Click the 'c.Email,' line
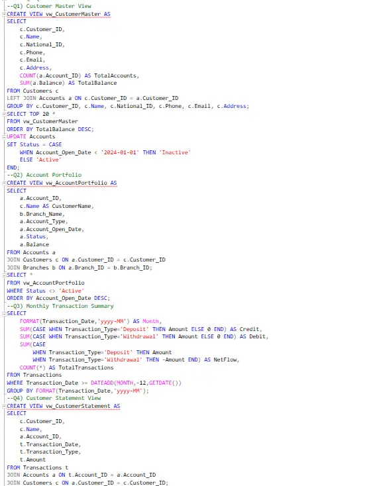Screen dimensions: 381x486 pos(32,60)
